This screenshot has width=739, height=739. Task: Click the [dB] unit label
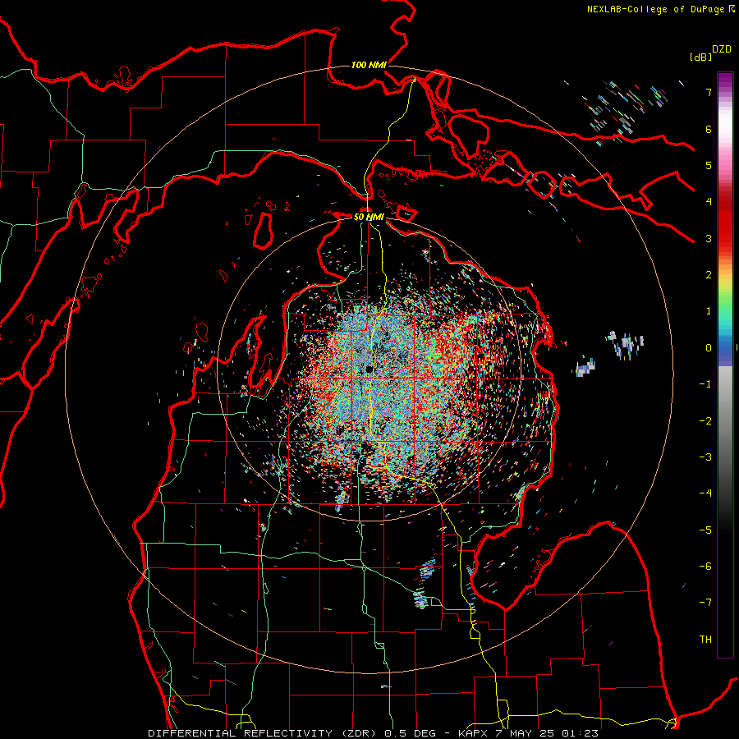click(x=701, y=57)
